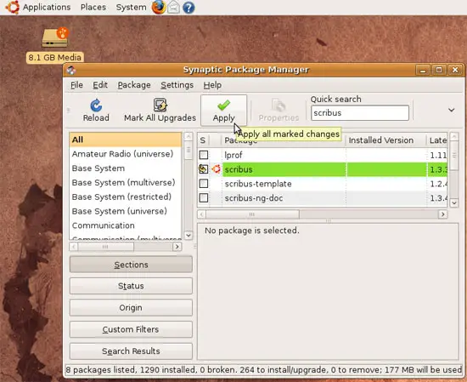467x382 pixels.
Task: Select the scribus-ng-doc package name
Action: [254, 198]
